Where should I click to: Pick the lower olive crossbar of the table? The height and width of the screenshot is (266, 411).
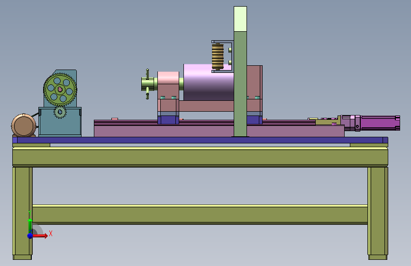tap(200, 215)
